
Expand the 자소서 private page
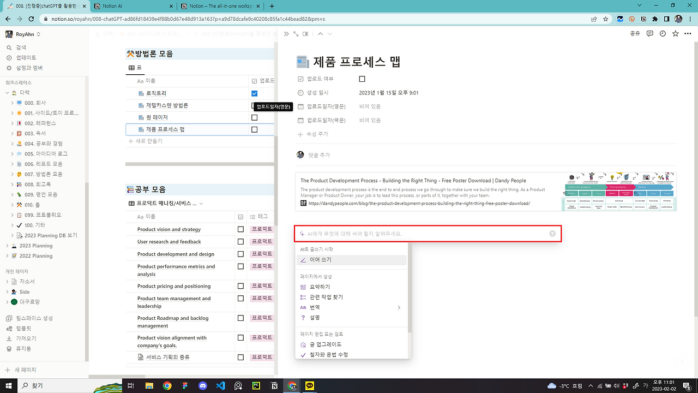(x=8, y=282)
